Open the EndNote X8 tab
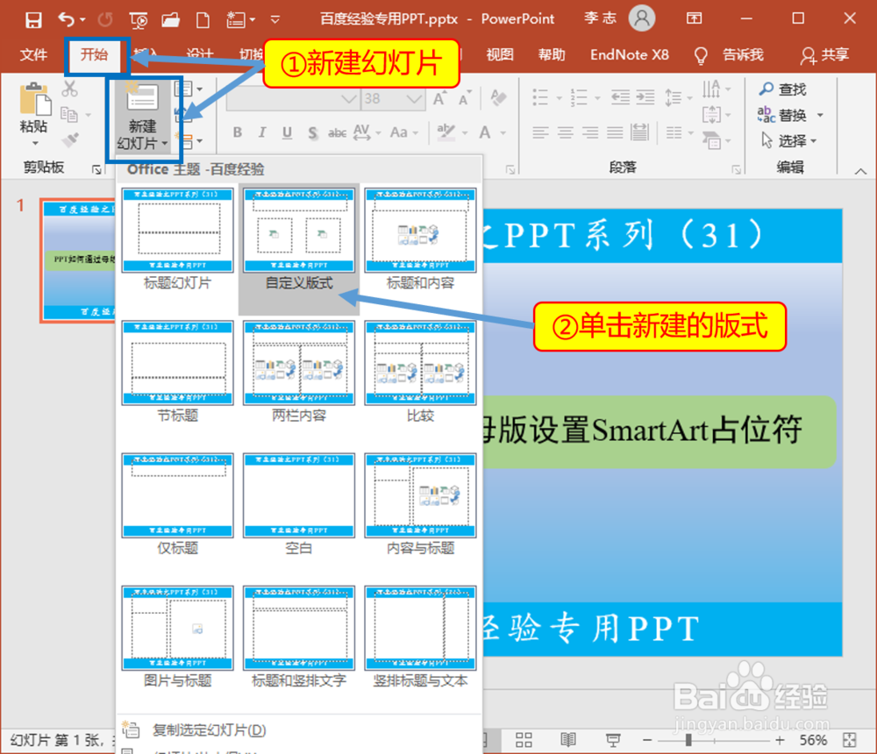 pos(629,55)
